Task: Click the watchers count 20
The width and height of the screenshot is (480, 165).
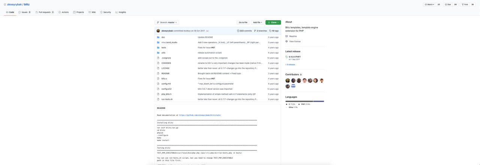Action: 439,4
